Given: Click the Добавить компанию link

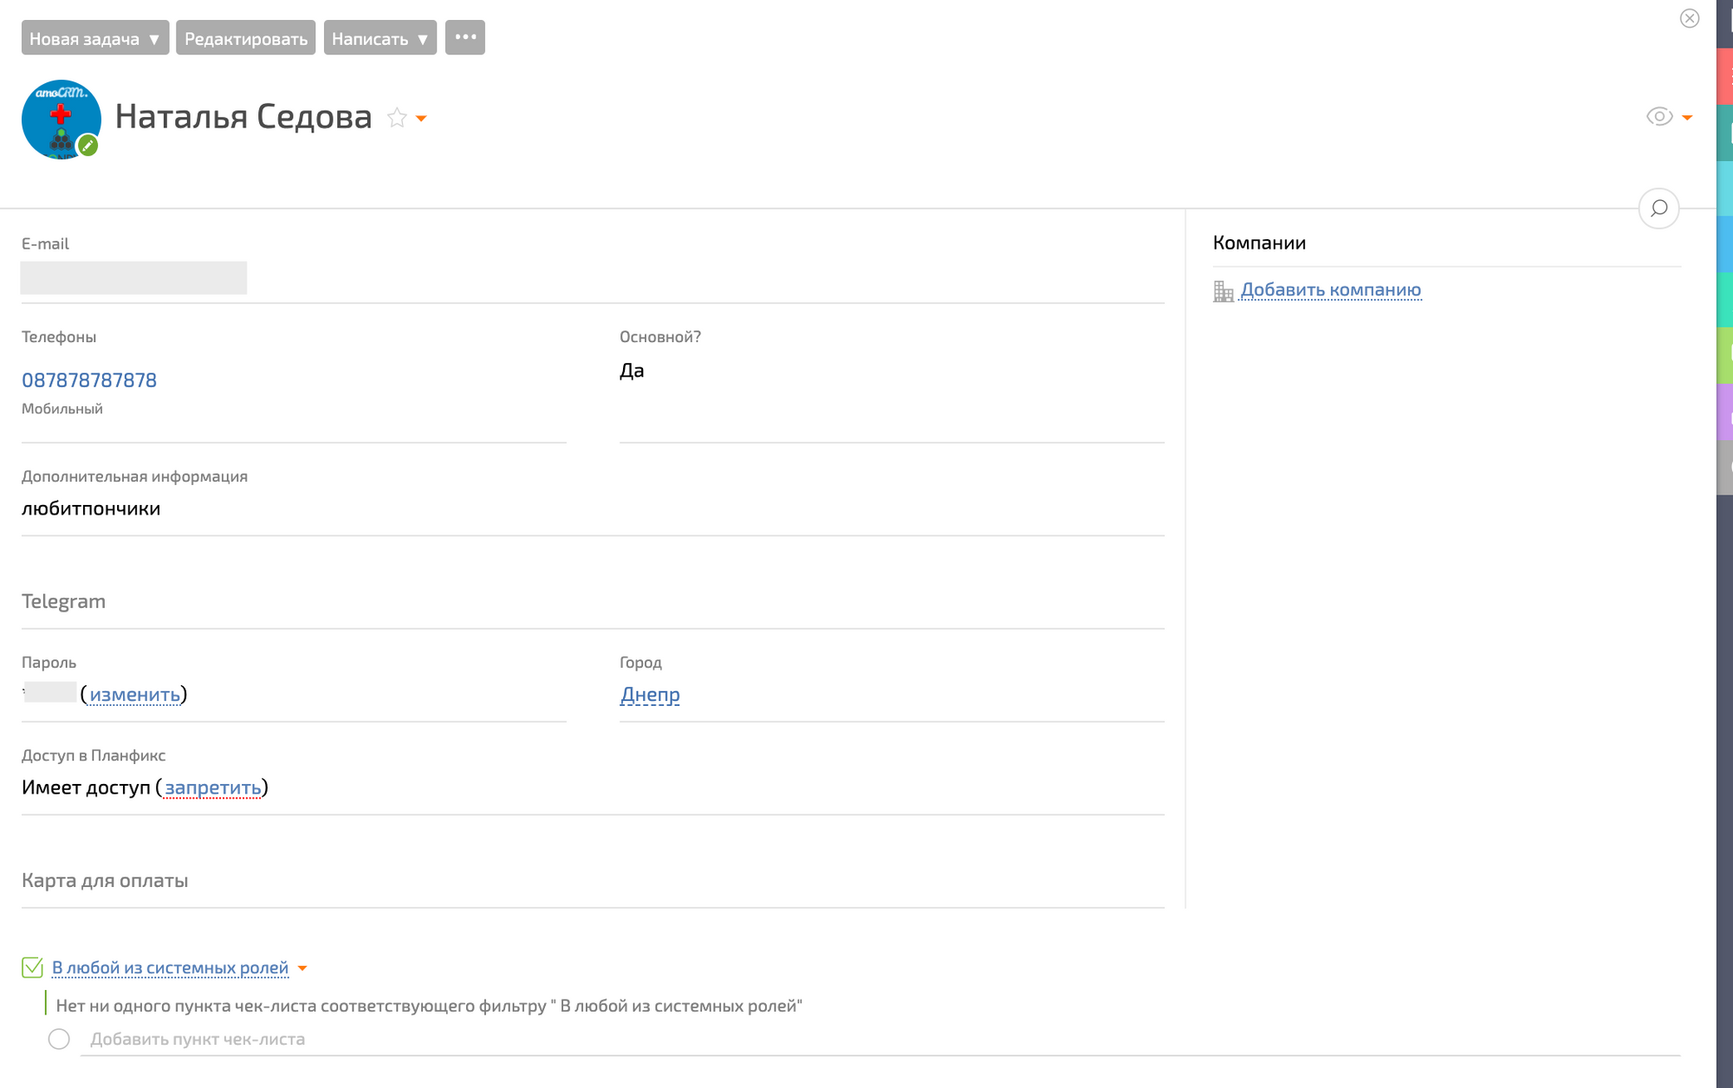Looking at the screenshot, I should [x=1330, y=290].
